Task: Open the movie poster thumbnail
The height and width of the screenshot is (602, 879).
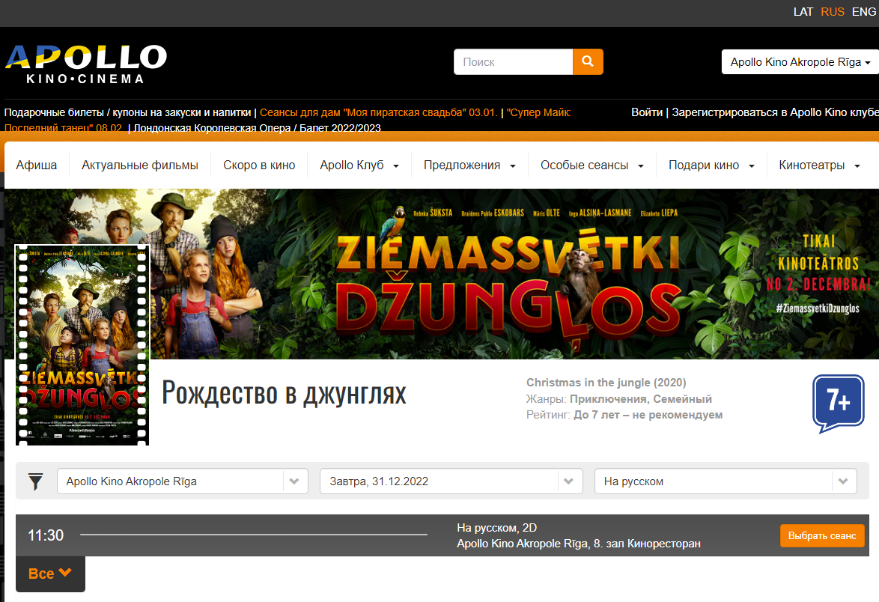Action: pyautogui.click(x=82, y=345)
